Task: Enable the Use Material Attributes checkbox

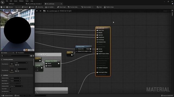Action: point(10,91)
